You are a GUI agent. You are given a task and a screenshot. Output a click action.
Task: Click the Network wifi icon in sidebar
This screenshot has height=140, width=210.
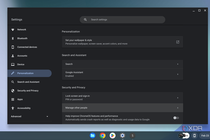(x=13, y=30)
